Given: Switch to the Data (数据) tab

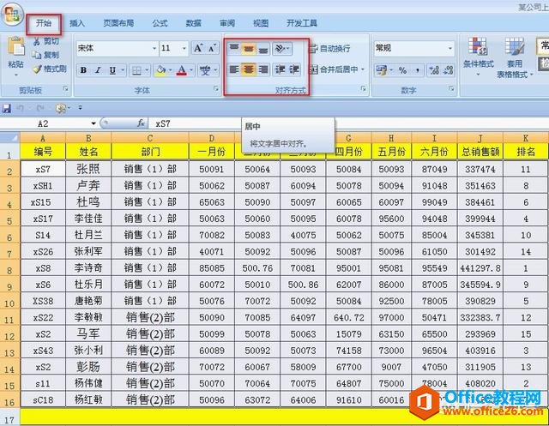Looking at the screenshot, I should [x=193, y=23].
